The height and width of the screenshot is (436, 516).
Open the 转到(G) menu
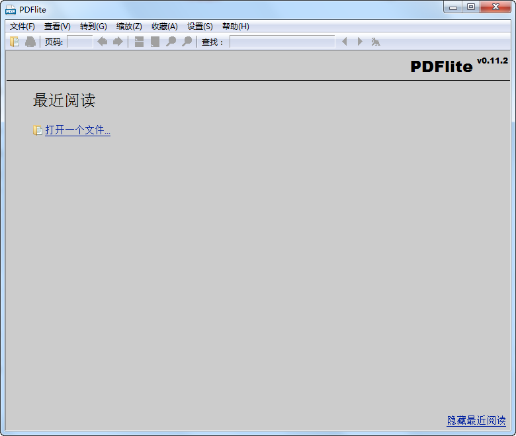point(93,26)
